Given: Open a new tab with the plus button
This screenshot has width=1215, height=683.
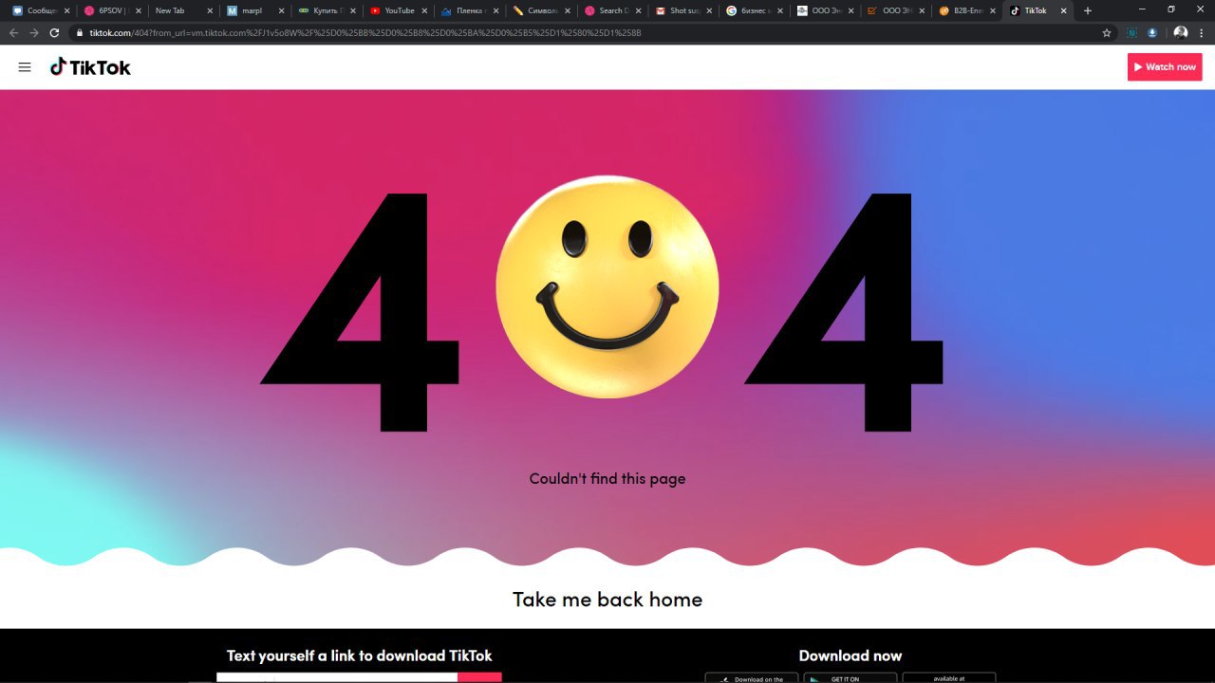Looking at the screenshot, I should (1088, 10).
